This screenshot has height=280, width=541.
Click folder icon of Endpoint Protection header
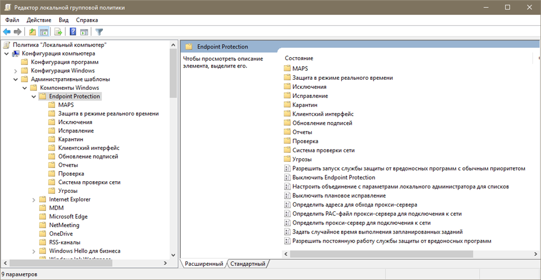(189, 47)
